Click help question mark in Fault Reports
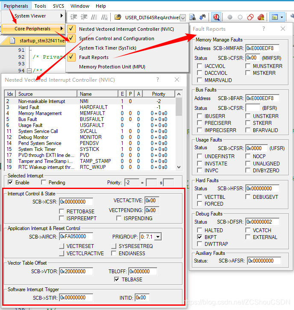This screenshot has width=294, height=310. coord(264,29)
